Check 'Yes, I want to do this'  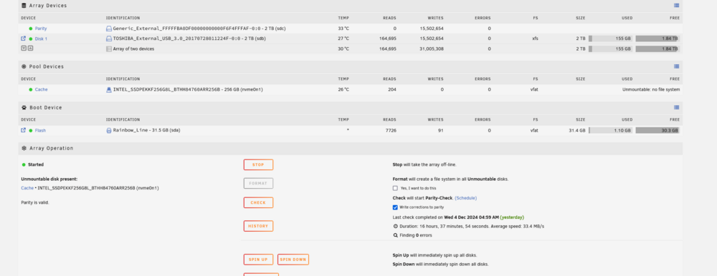coord(395,188)
